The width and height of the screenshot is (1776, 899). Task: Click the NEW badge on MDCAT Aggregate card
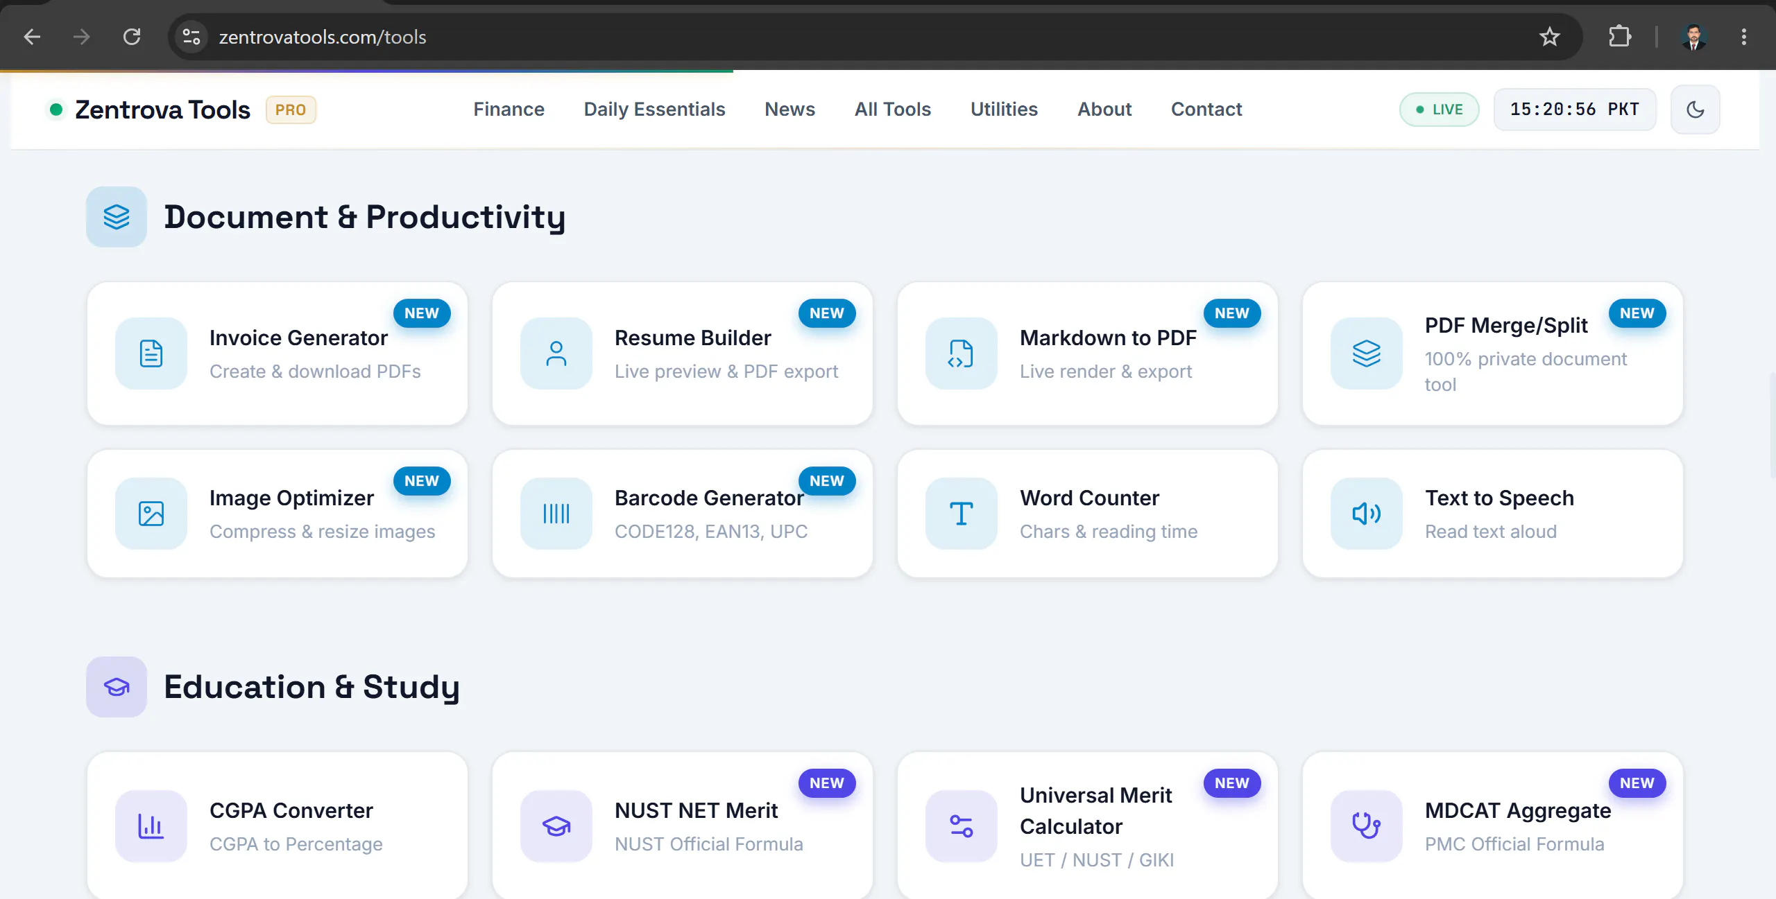tap(1637, 783)
